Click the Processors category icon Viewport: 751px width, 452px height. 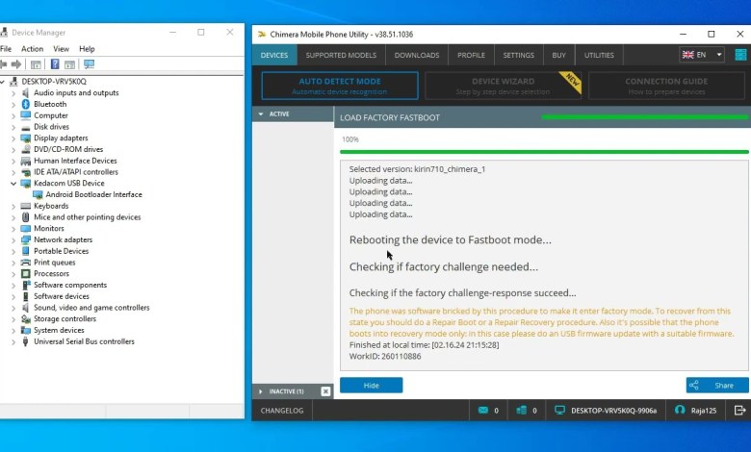(26, 273)
